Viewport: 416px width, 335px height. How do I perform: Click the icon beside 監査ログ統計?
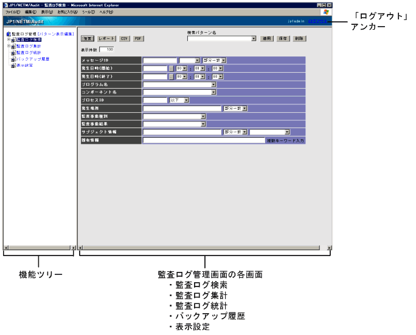pos(13,53)
